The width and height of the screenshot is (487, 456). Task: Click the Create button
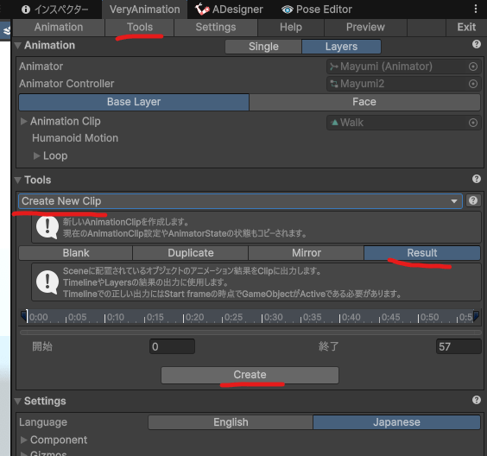(x=250, y=375)
